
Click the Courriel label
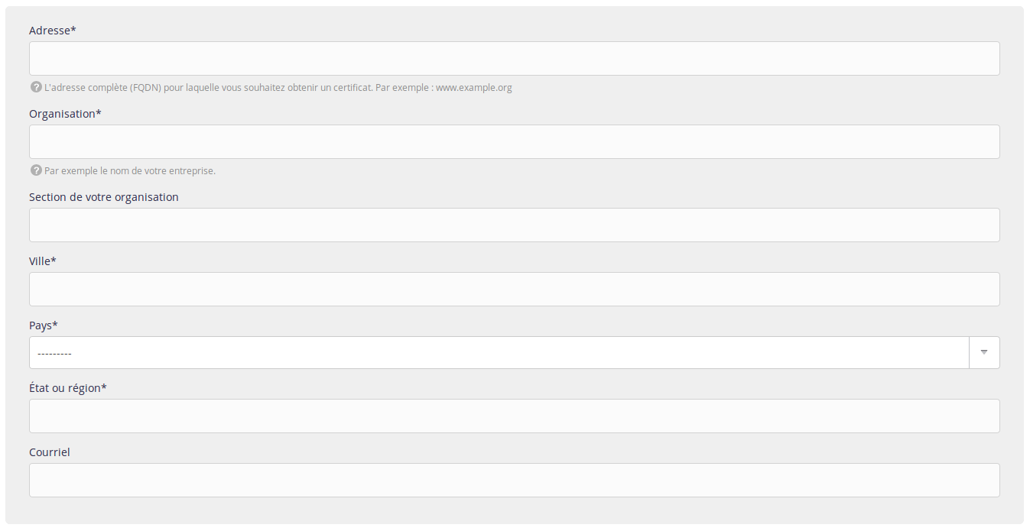[x=50, y=452]
